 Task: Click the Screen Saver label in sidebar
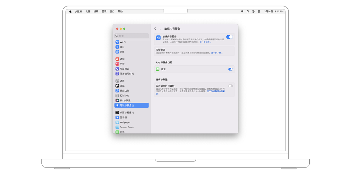click(x=127, y=127)
